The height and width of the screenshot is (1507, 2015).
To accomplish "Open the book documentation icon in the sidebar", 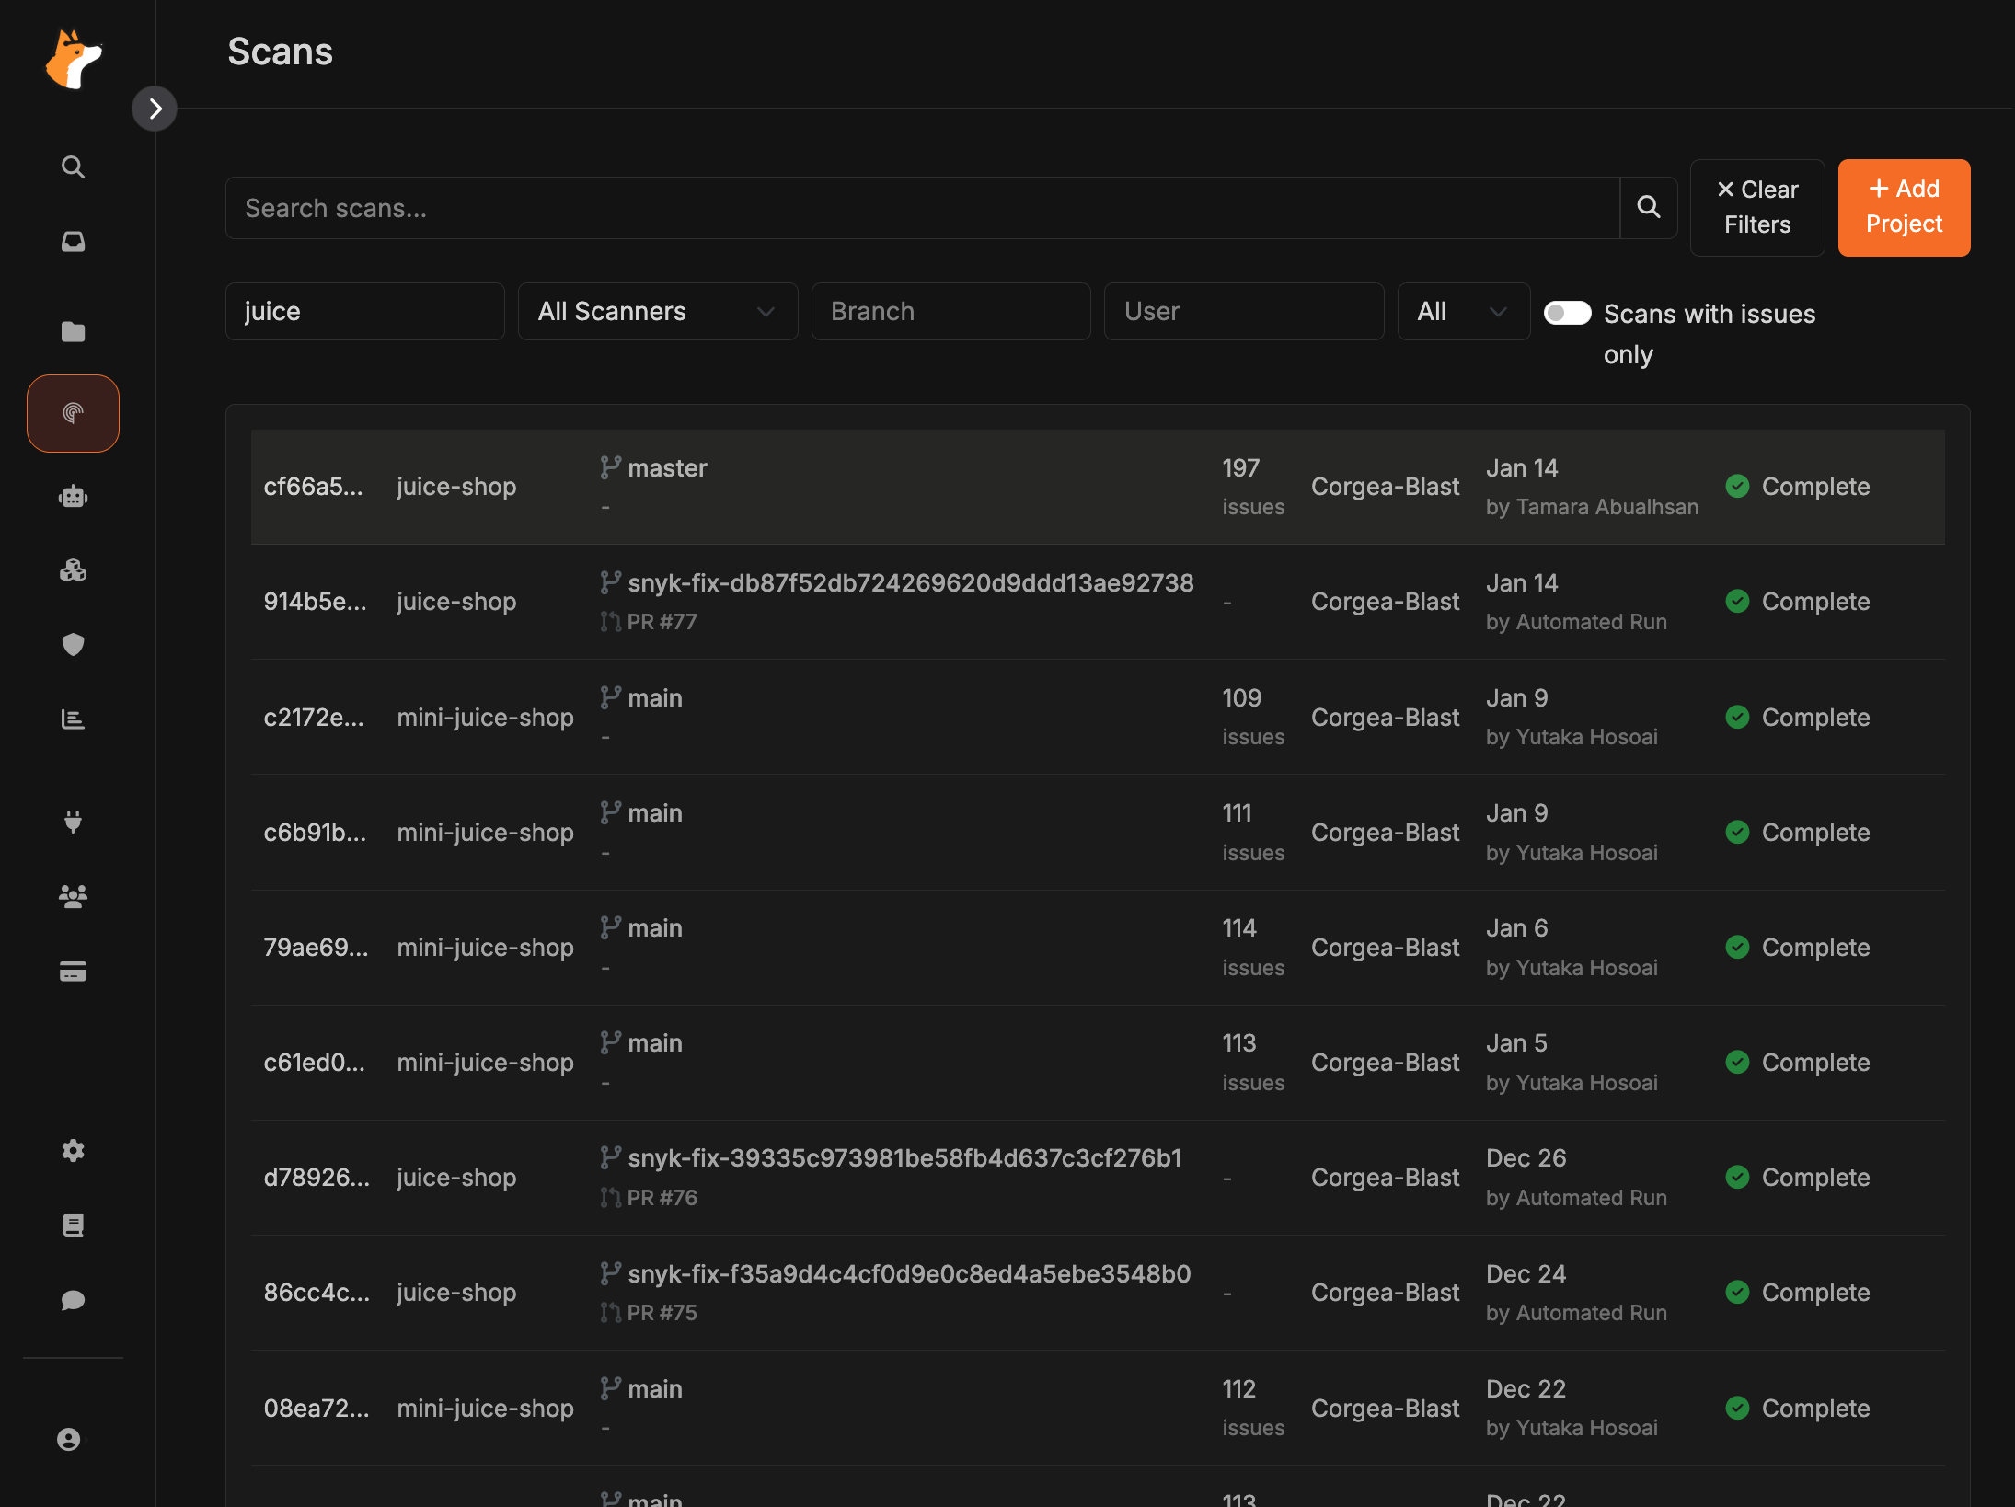I will coord(73,1225).
